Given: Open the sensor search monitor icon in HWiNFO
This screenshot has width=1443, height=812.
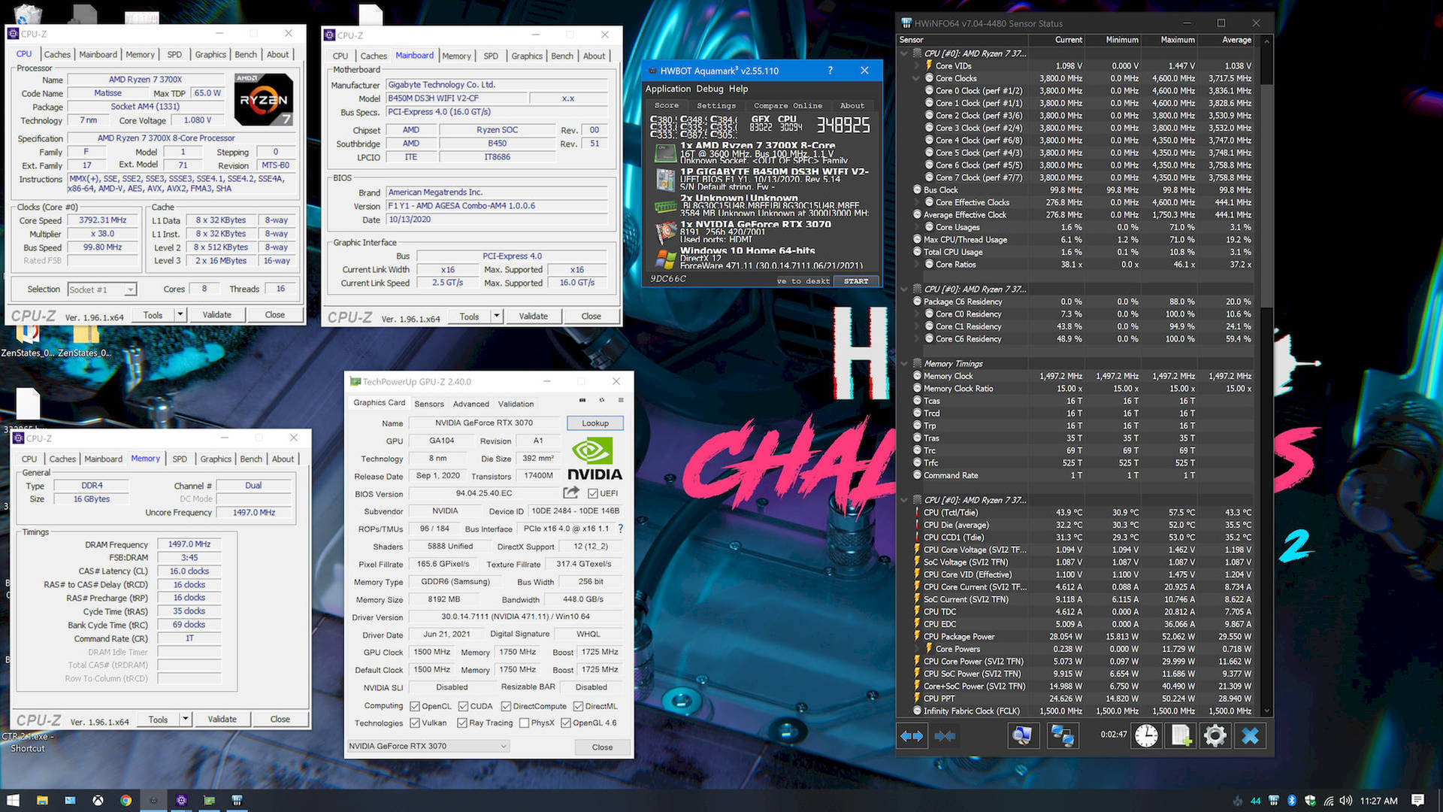Looking at the screenshot, I should click(x=1022, y=736).
